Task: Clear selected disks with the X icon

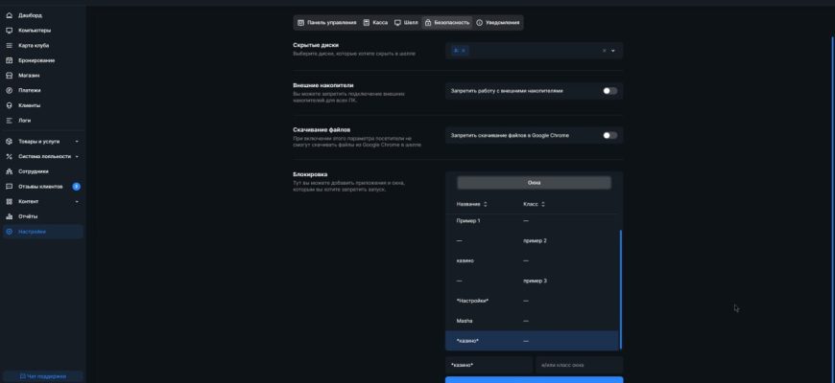Action: [x=604, y=51]
